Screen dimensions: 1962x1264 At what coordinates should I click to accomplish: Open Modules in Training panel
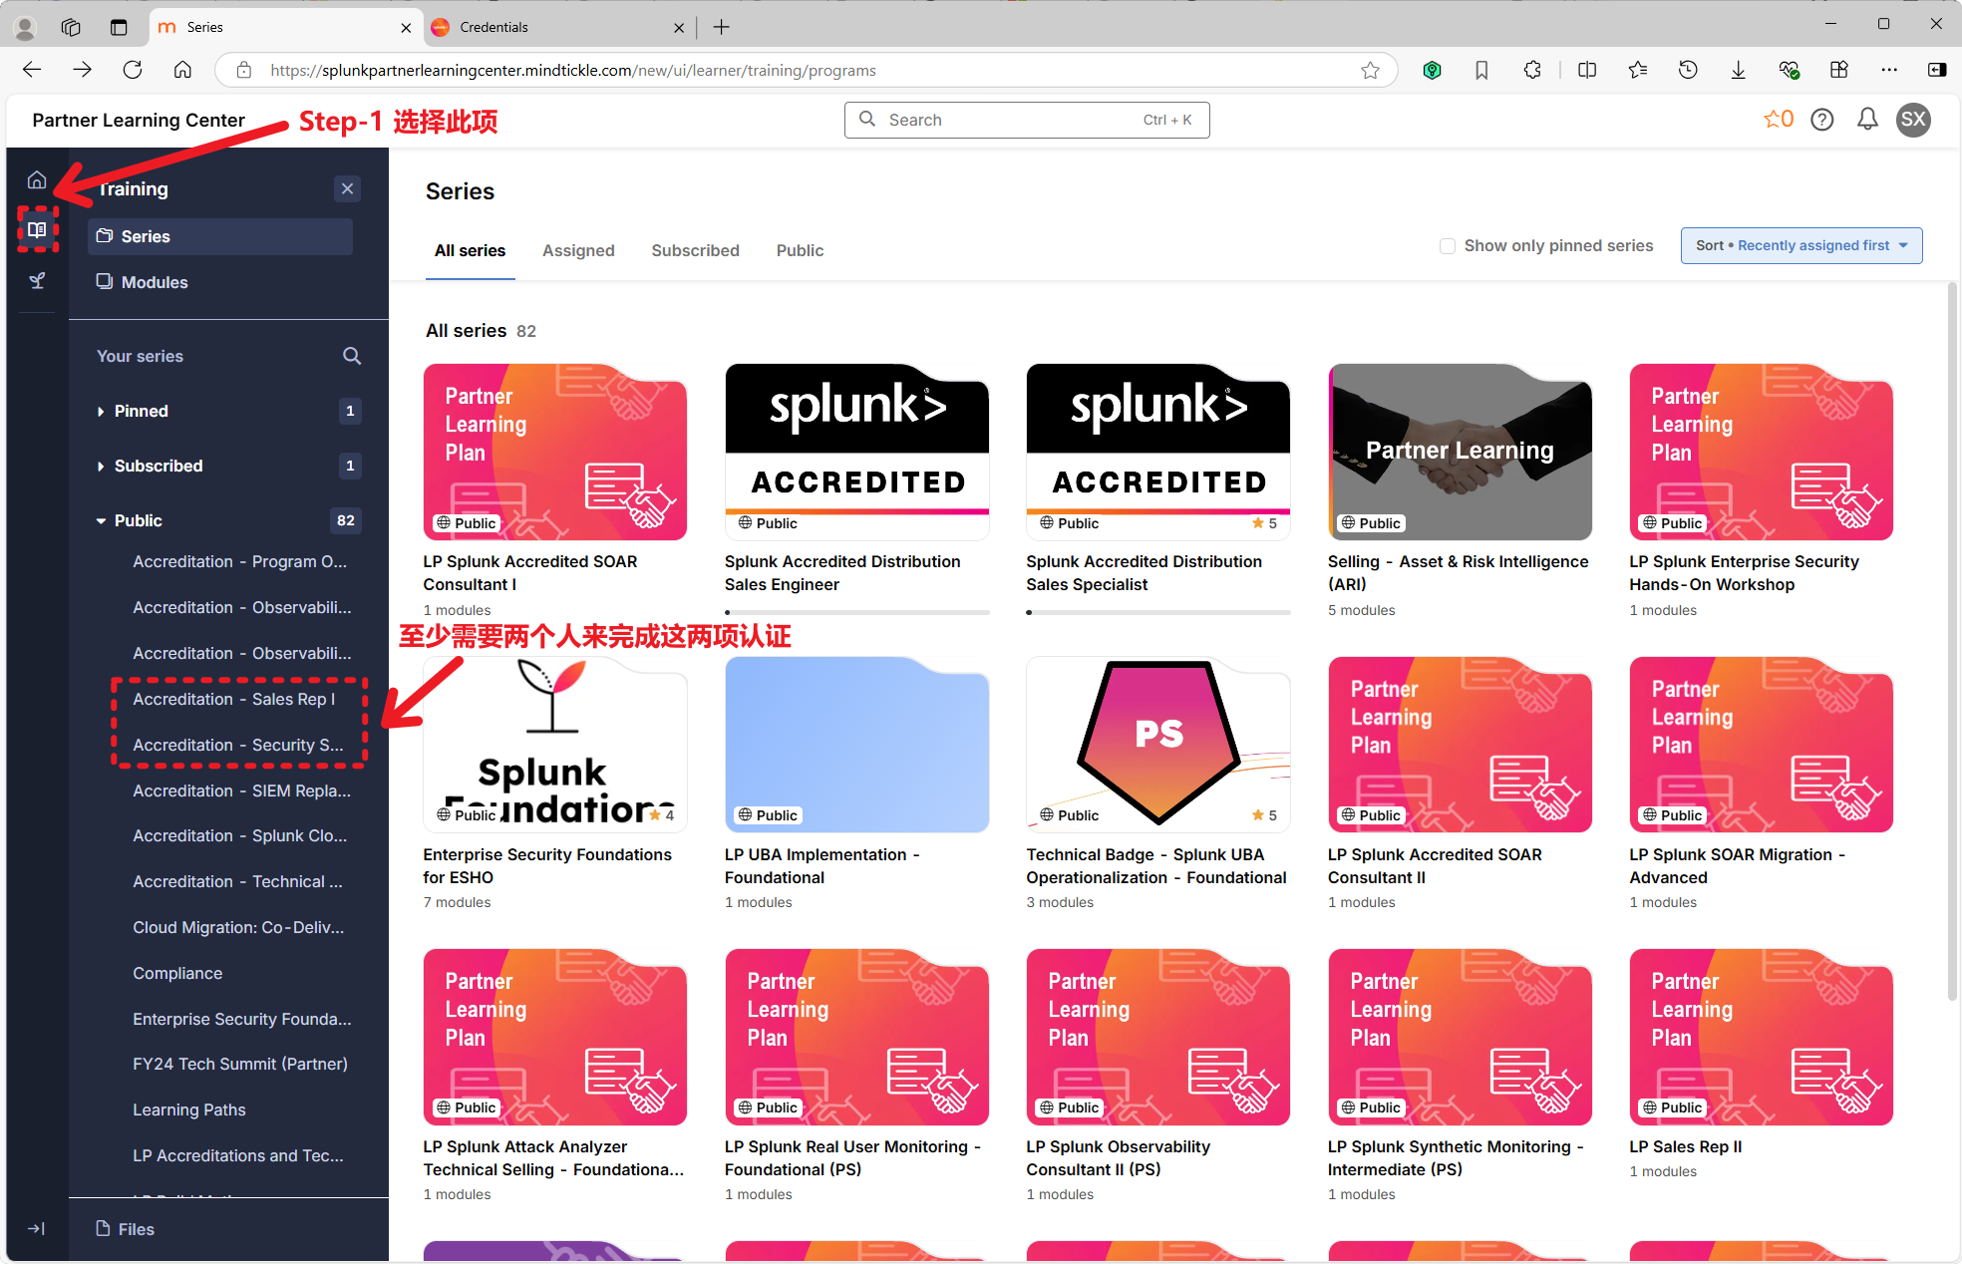(154, 282)
